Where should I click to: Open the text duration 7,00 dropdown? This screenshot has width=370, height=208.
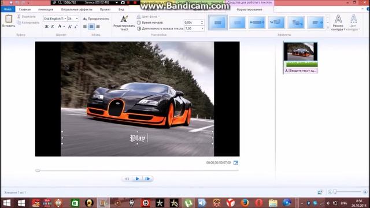[x=202, y=28]
